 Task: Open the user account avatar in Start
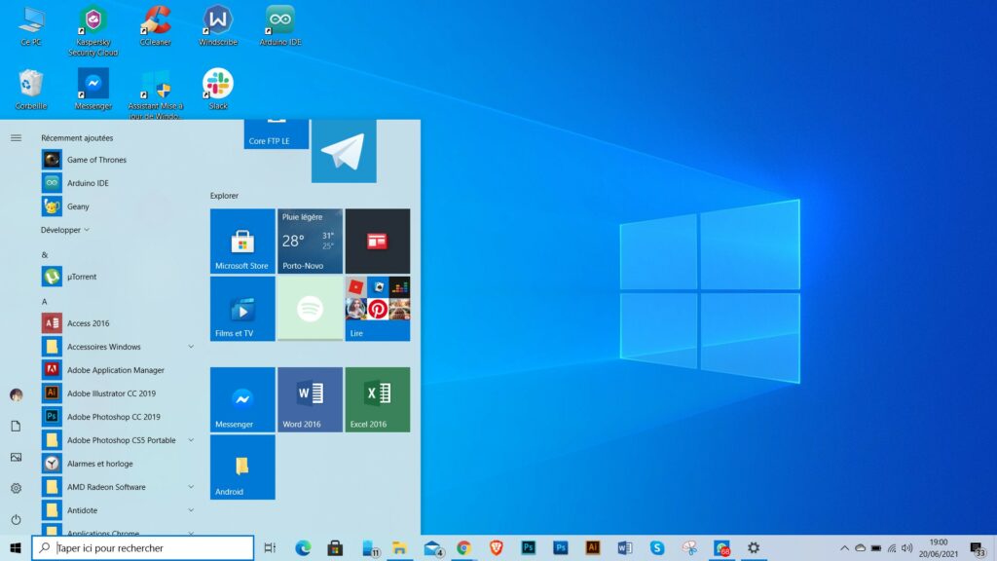(16, 395)
